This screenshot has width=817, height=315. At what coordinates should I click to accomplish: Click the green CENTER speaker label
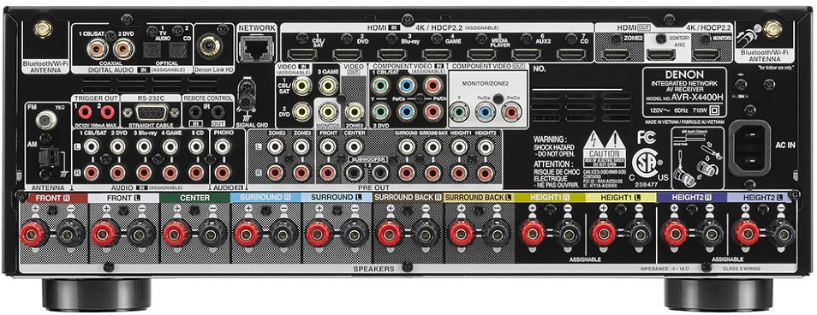point(195,198)
